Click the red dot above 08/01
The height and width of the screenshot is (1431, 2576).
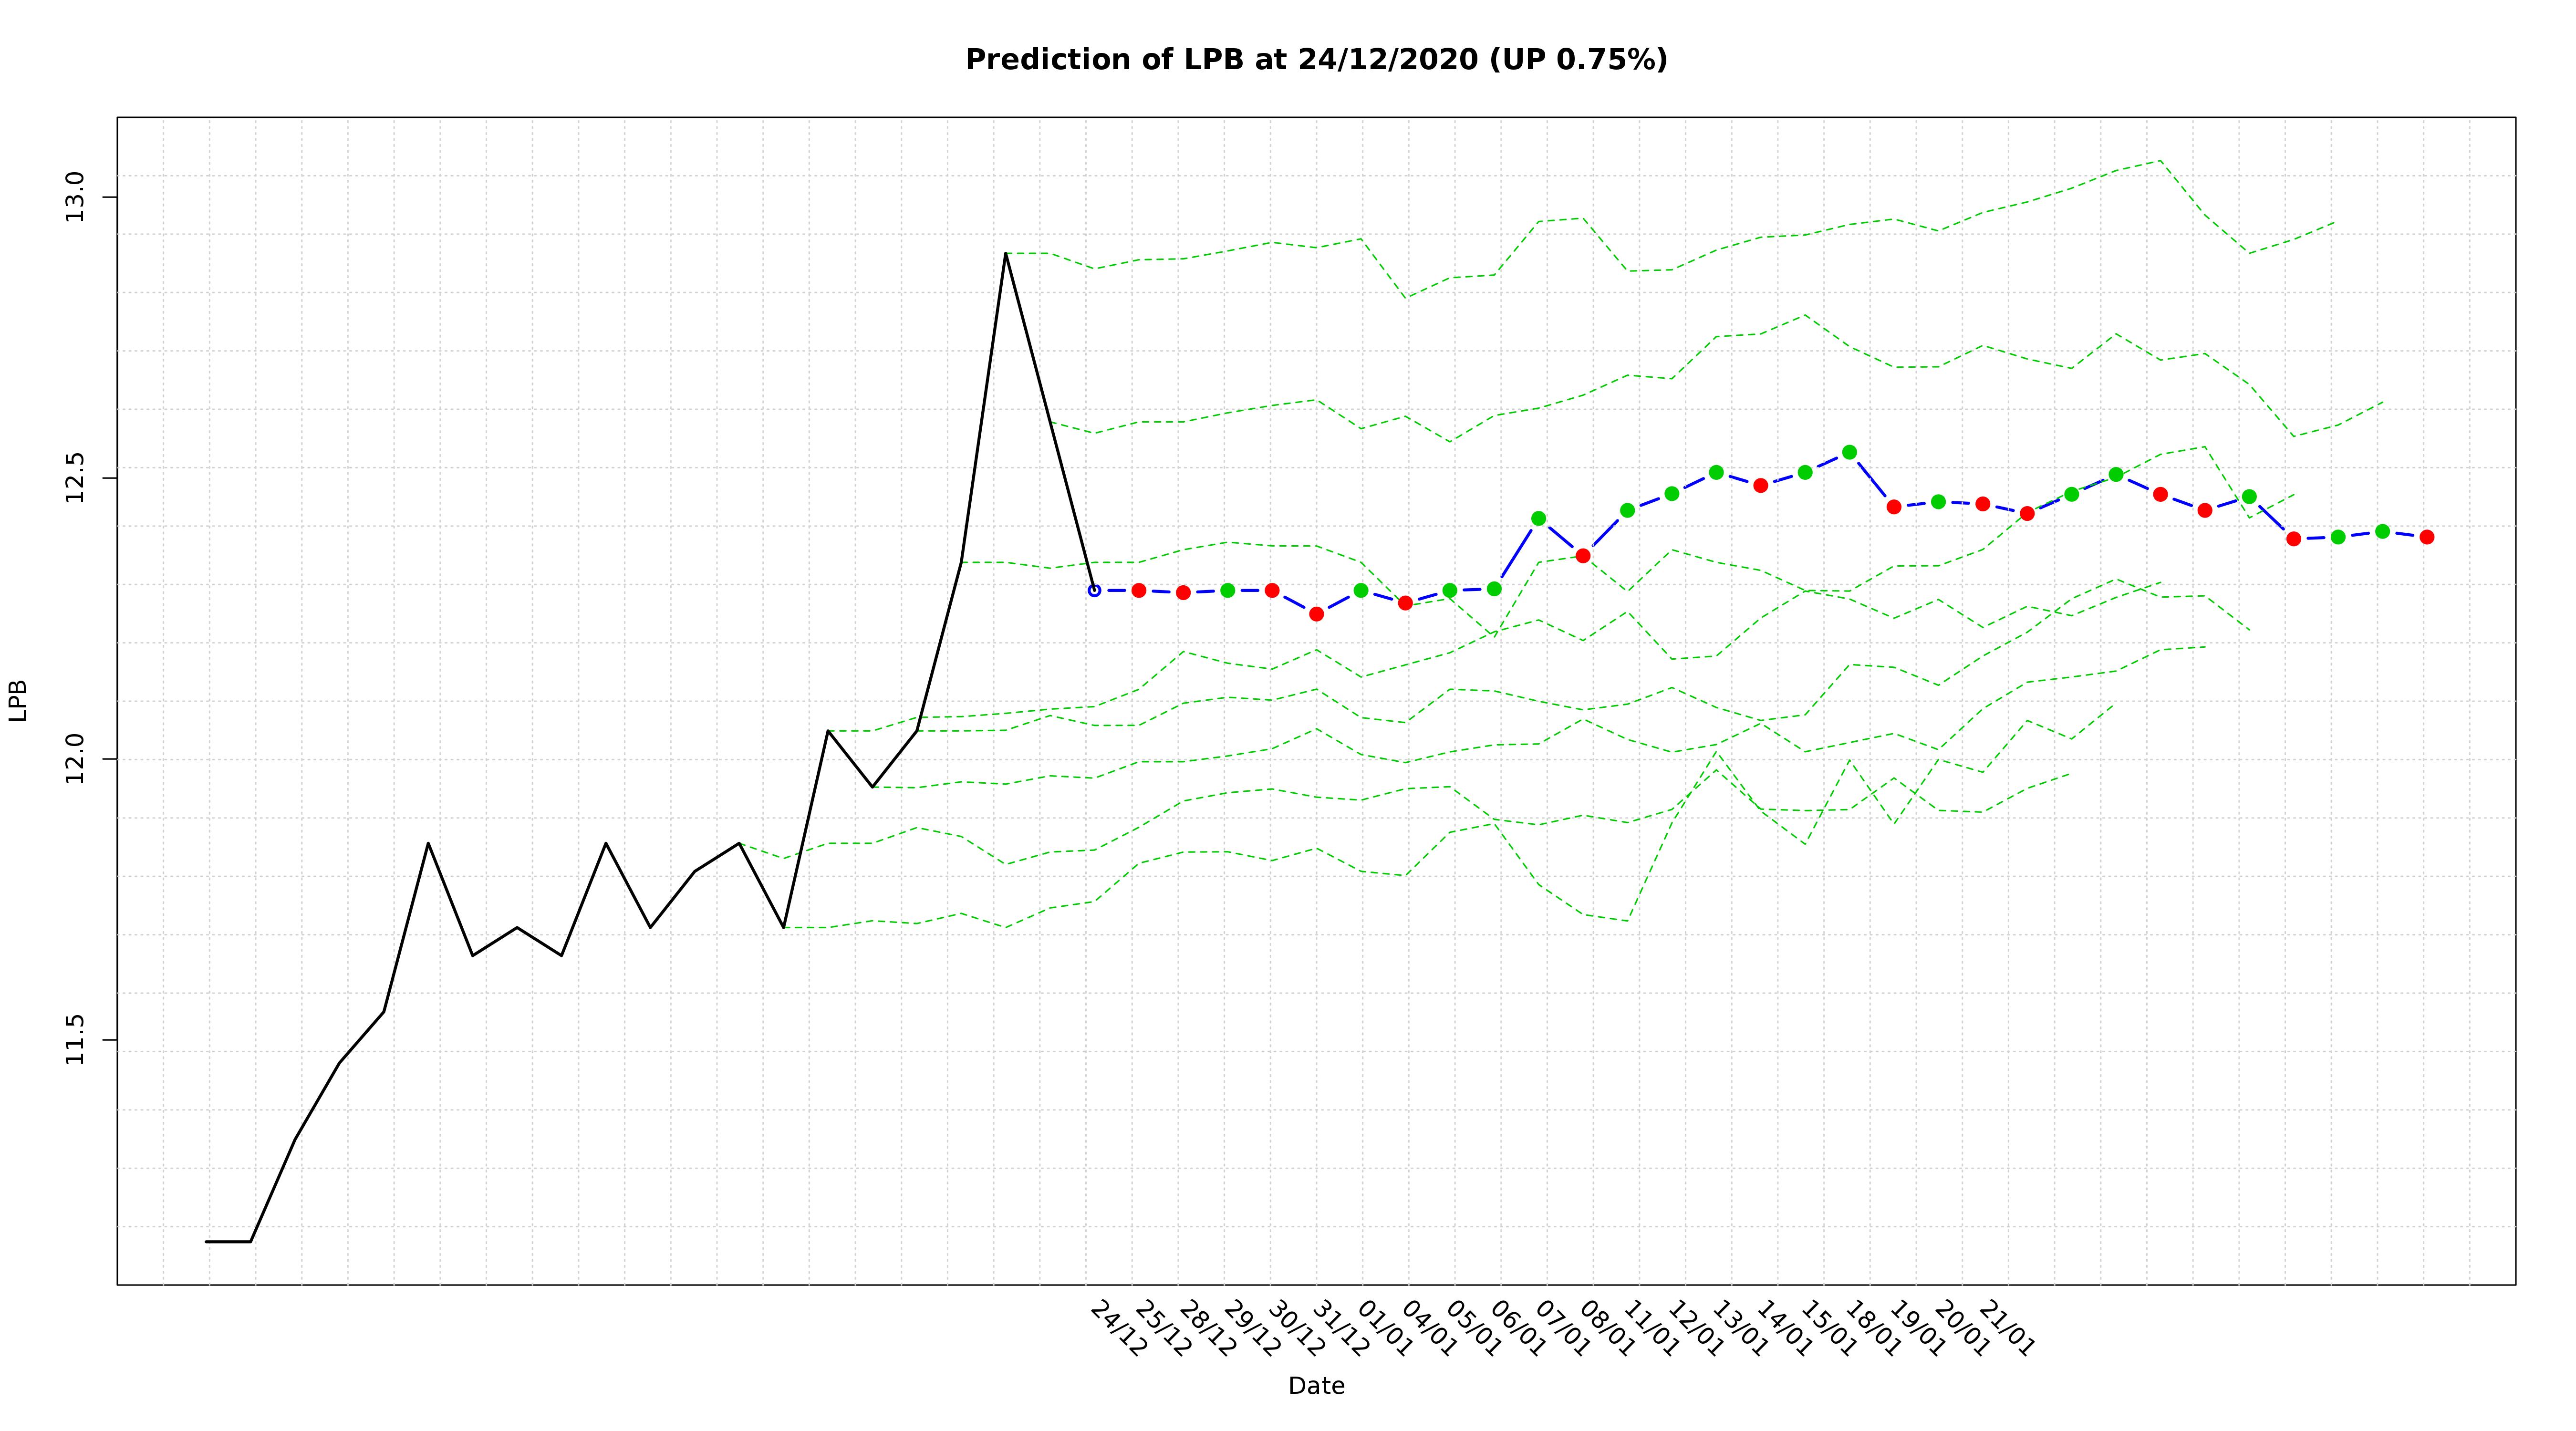coord(1583,555)
